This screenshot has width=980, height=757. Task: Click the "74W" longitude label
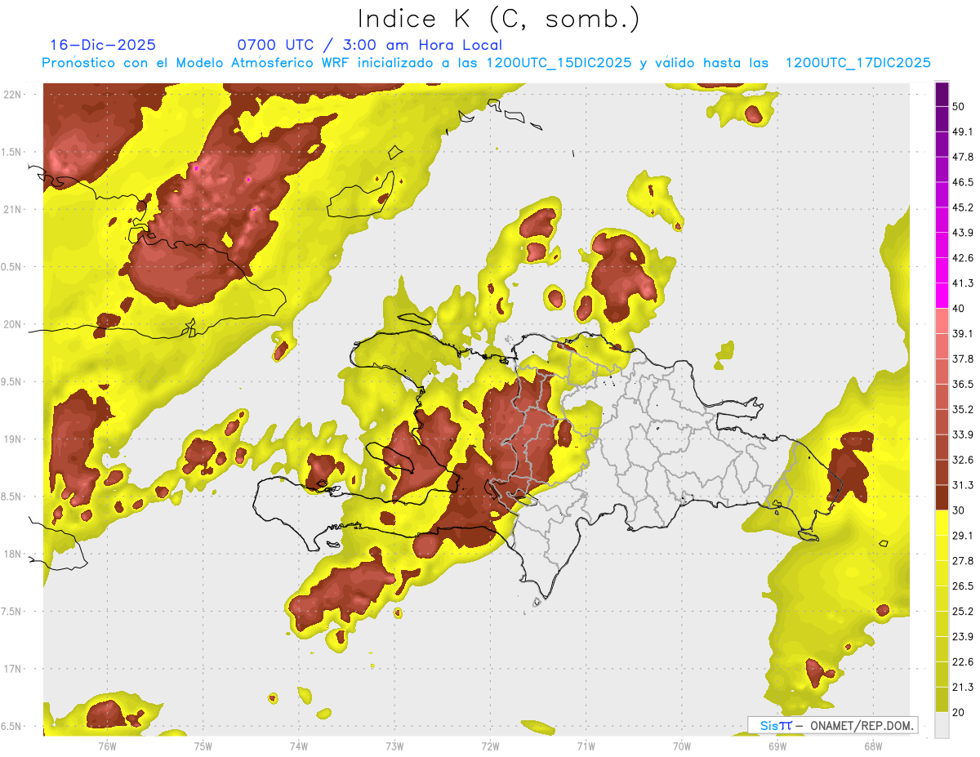(x=299, y=746)
